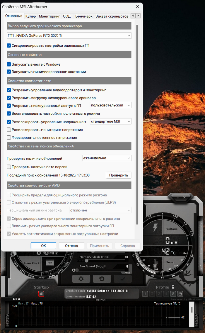
Task: Uncheck Разблокировать управление напряжением
Action: tap(9, 122)
